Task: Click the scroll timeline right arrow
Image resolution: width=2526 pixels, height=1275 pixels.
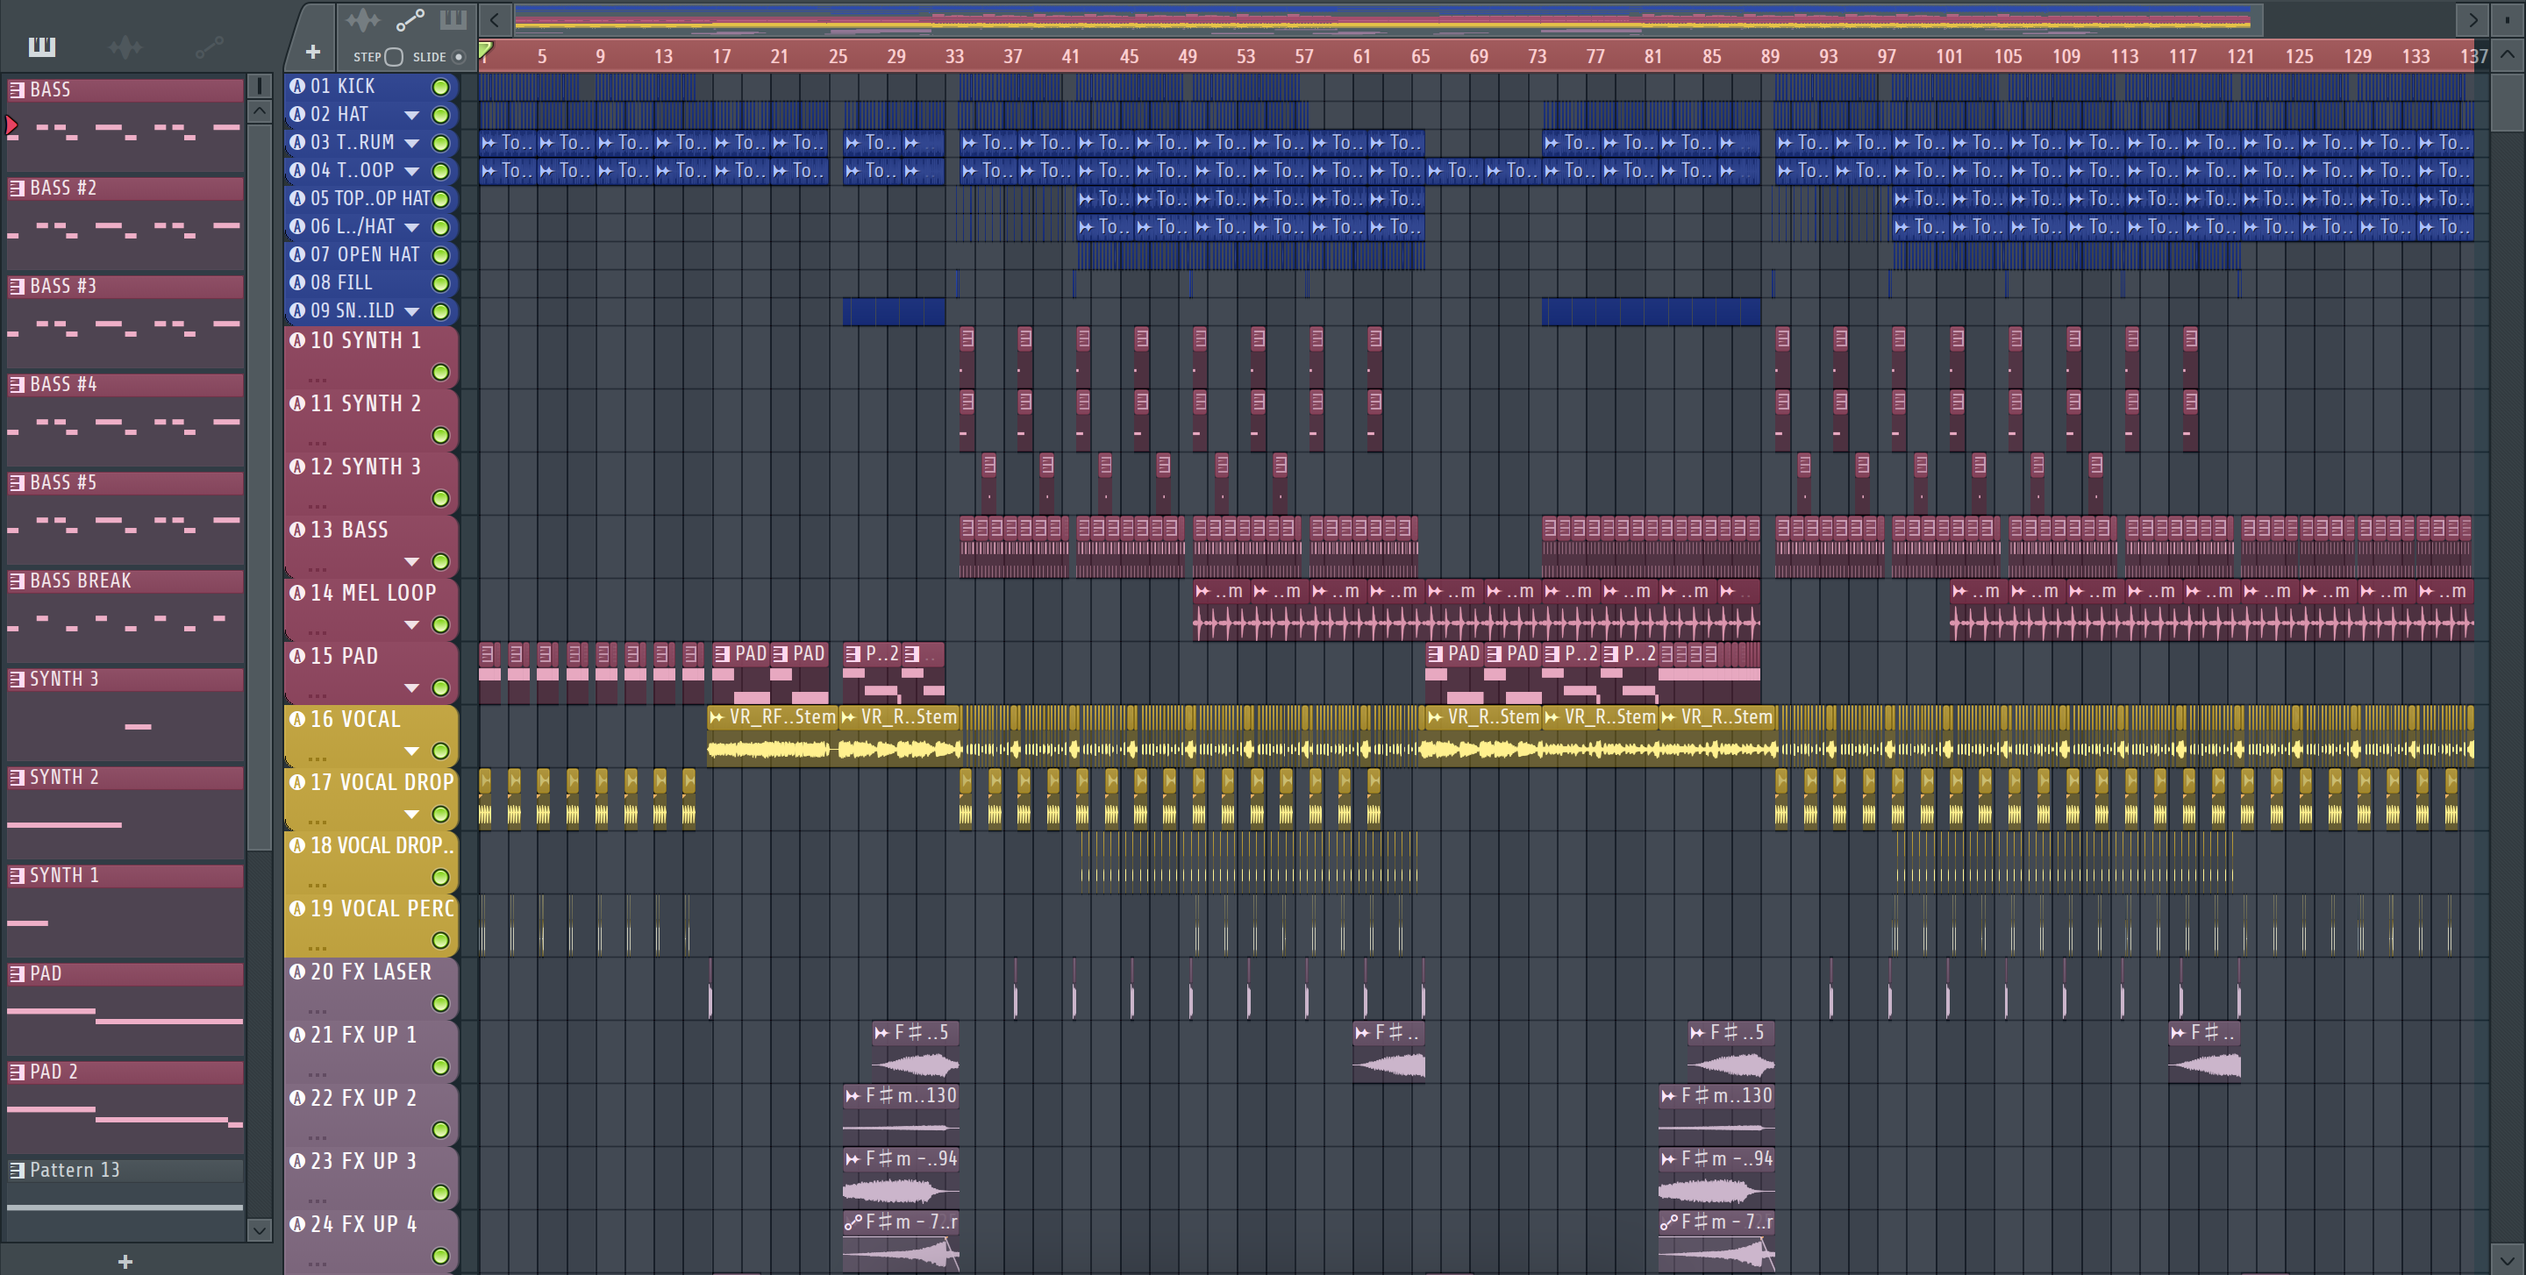Action: (x=2473, y=18)
